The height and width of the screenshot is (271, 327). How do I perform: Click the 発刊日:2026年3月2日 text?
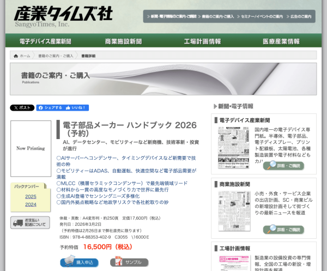(x=81, y=224)
